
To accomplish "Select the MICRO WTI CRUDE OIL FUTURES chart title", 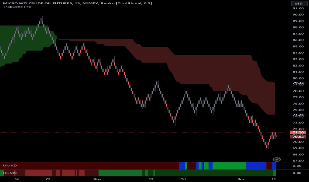I will pos(78,3).
